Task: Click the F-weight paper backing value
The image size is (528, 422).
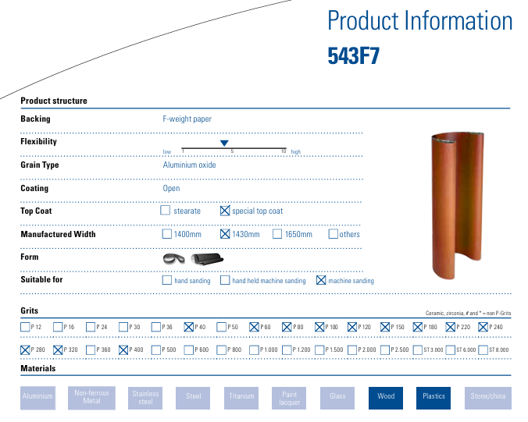Action: (x=187, y=119)
